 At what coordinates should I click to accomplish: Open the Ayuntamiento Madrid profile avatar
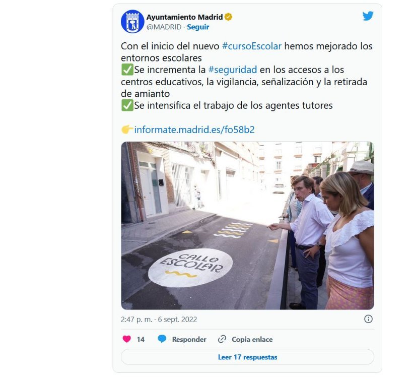coord(132,22)
